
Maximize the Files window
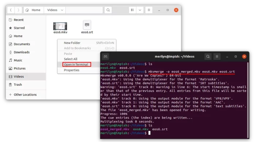(167, 10)
